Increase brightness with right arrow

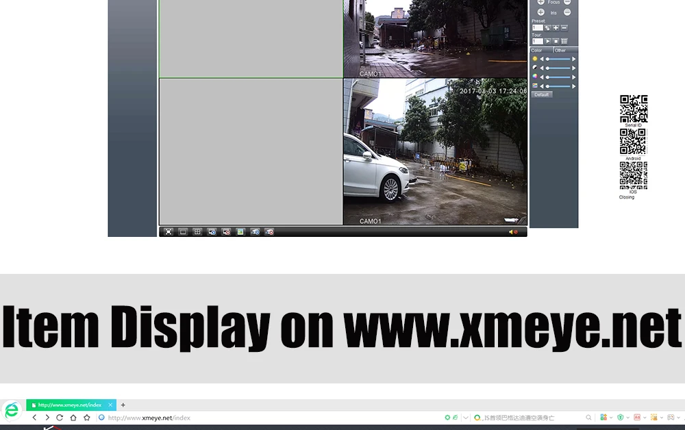tap(573, 59)
